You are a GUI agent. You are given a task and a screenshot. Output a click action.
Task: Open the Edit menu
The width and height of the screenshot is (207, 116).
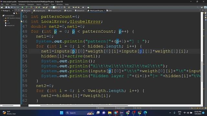(x=7, y=4)
